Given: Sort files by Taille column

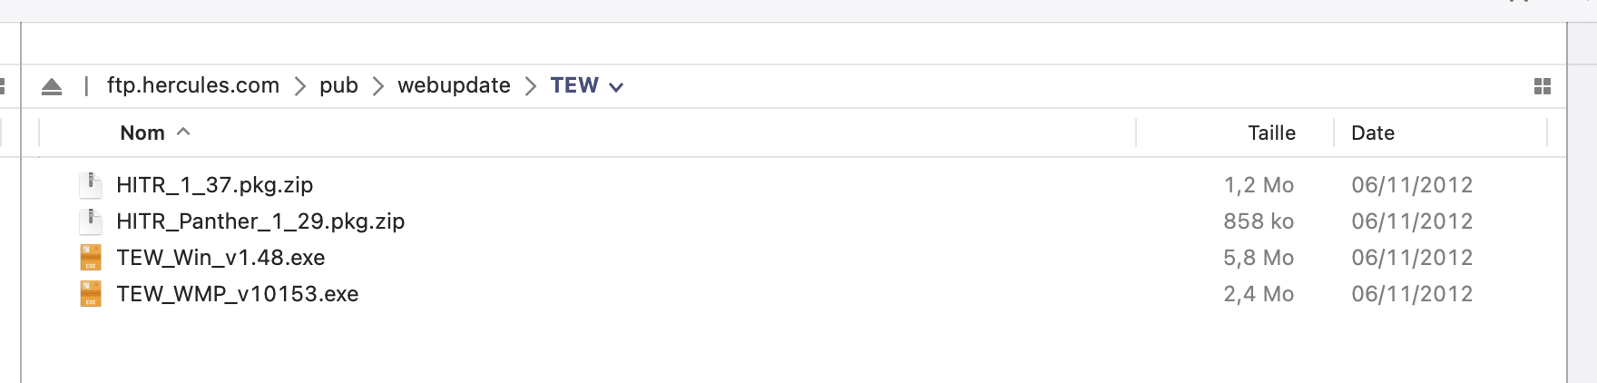Looking at the screenshot, I should [1271, 133].
